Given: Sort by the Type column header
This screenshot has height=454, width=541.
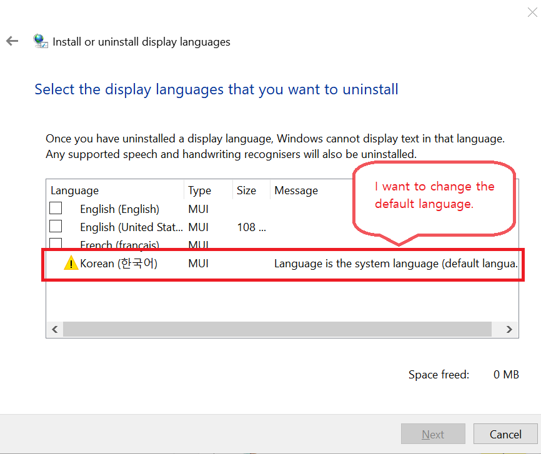Looking at the screenshot, I should (209, 190).
